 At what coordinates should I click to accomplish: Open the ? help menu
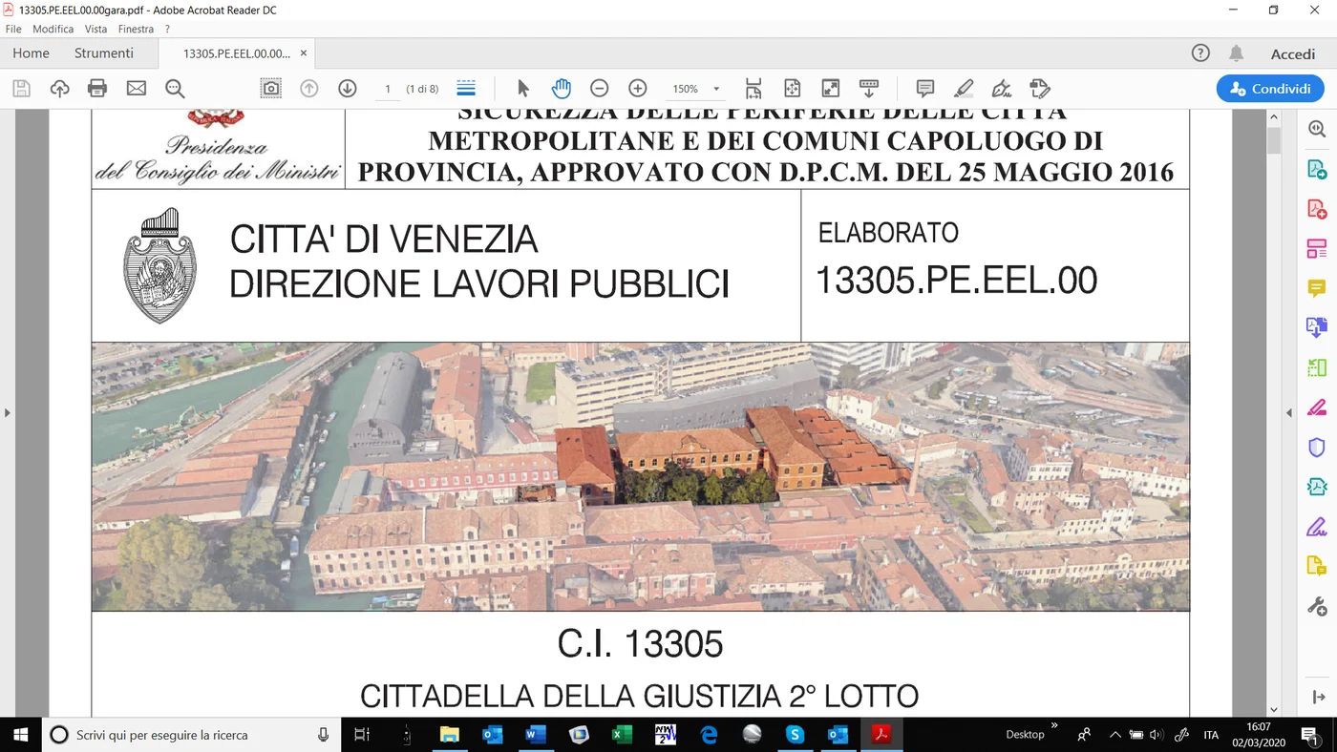tap(167, 30)
